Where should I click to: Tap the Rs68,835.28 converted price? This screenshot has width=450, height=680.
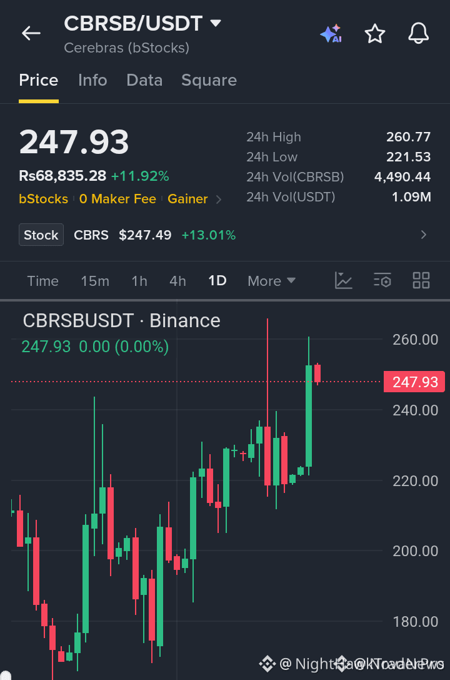coord(62,176)
